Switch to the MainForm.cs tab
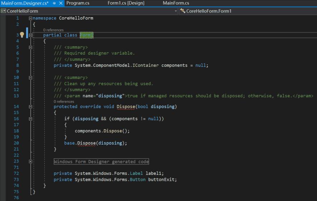317x201 pixels. (176, 3)
